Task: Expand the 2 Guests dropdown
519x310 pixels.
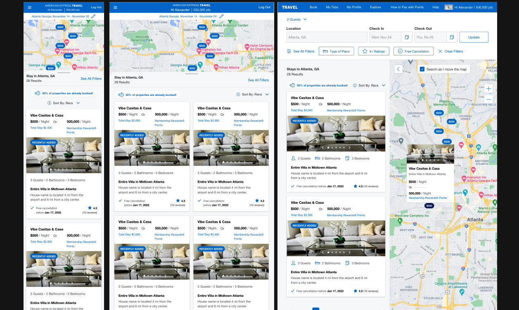Action: click(x=297, y=19)
